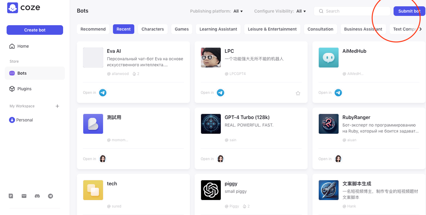
Task: Favorite the LPC bot with star icon
Action: 298,93
